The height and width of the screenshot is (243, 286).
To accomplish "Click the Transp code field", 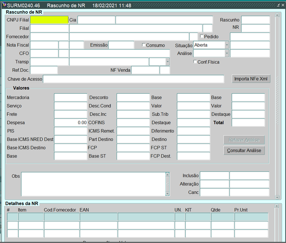I will 49,62.
